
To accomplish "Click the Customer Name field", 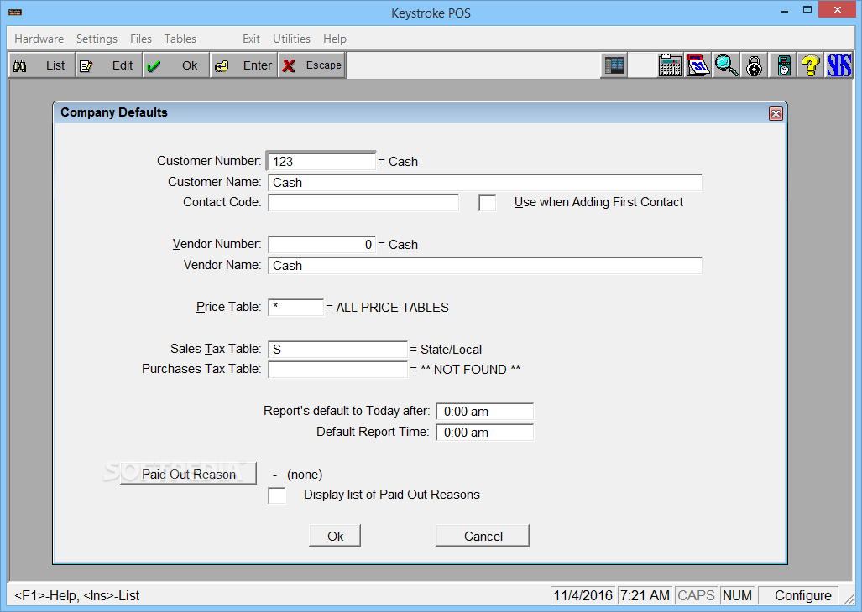I will pyautogui.click(x=485, y=182).
